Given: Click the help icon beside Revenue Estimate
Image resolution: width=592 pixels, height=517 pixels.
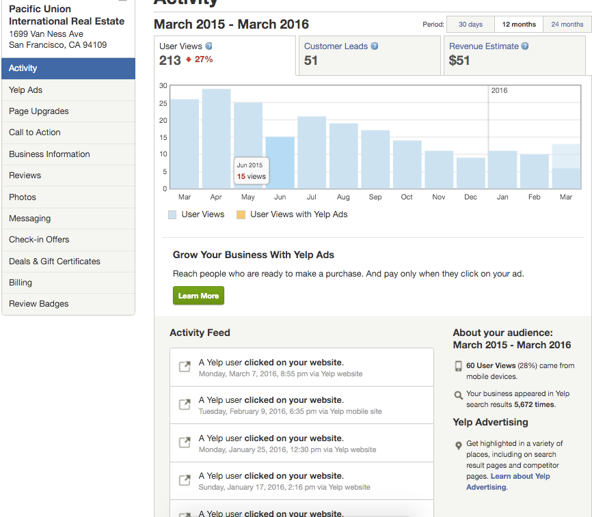Looking at the screenshot, I should pyautogui.click(x=525, y=46).
